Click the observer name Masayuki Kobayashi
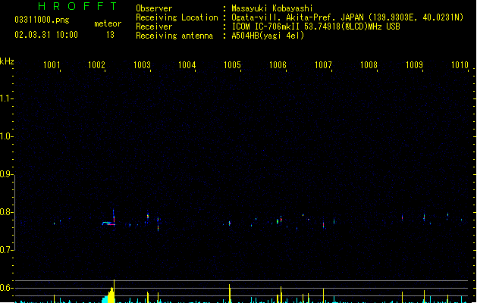 (272, 8)
